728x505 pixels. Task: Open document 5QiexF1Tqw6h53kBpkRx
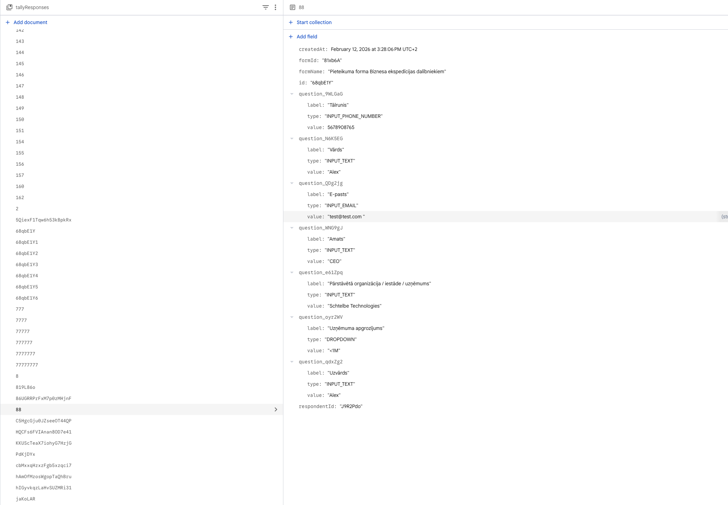tap(43, 220)
